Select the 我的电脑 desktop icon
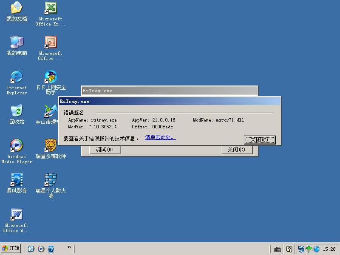The height and width of the screenshot is (255, 340). 17,42
